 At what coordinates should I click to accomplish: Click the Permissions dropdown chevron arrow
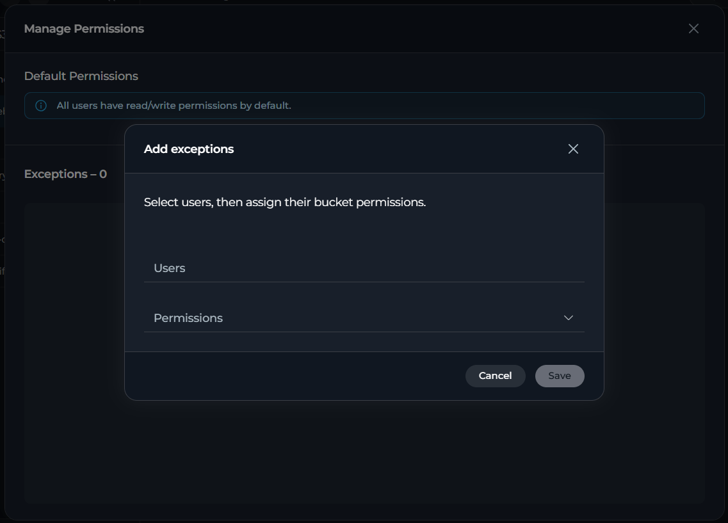click(x=569, y=318)
